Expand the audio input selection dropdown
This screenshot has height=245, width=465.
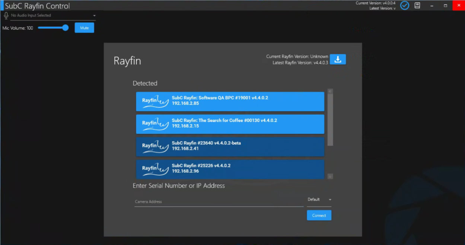tap(94, 16)
